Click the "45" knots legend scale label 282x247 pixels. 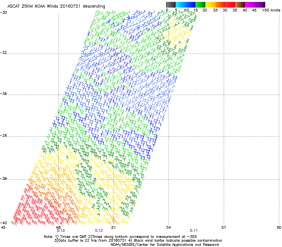[254, 10]
